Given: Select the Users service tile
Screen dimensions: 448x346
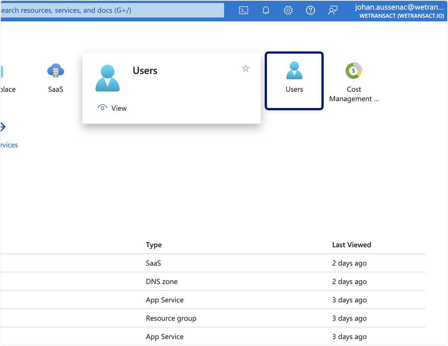Looking at the screenshot, I should coord(294,81).
